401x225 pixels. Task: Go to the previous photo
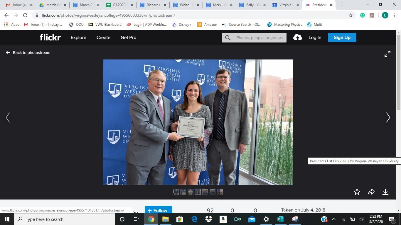click(8, 117)
